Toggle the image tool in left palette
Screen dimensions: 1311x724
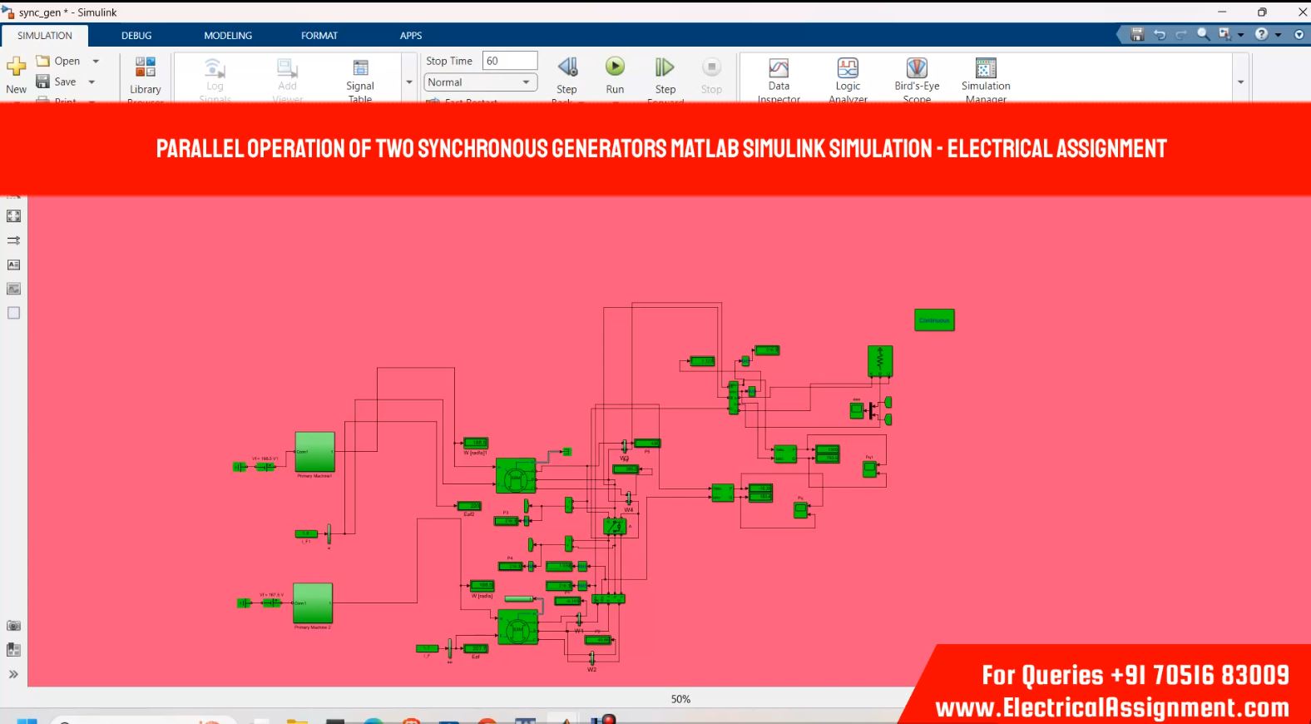click(x=13, y=289)
